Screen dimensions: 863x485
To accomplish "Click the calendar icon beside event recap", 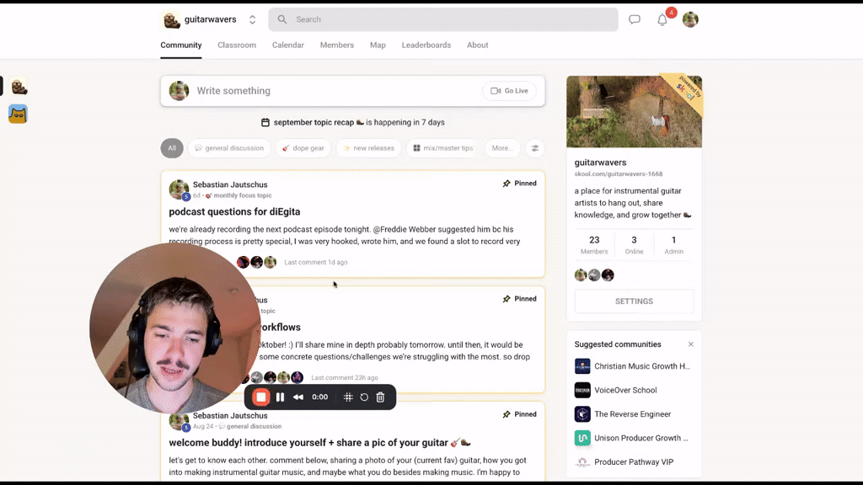I will point(265,122).
